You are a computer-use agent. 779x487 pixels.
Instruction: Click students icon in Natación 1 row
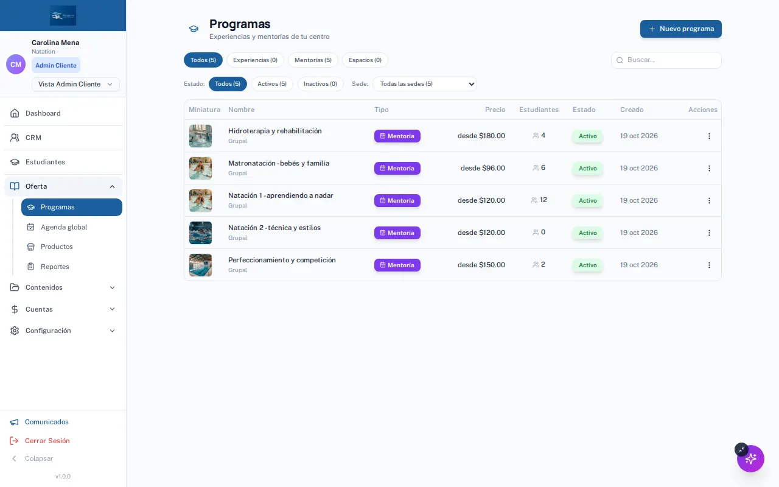[x=534, y=200]
